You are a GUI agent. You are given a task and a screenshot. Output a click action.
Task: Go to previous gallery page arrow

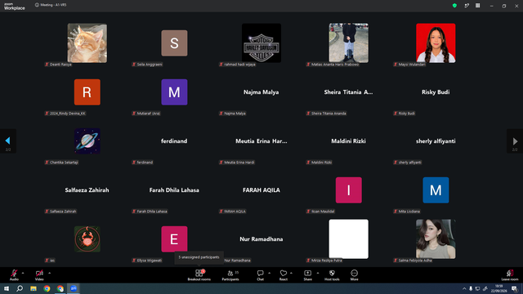click(8, 141)
